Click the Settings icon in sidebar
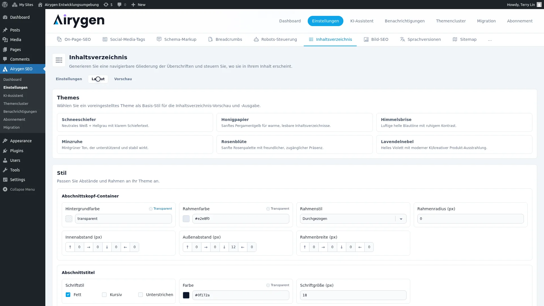544x306 pixels. coord(5,180)
